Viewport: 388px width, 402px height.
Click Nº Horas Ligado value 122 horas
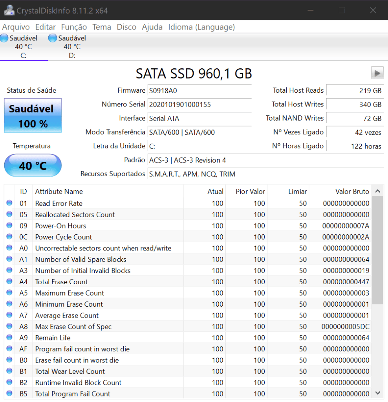point(355,146)
